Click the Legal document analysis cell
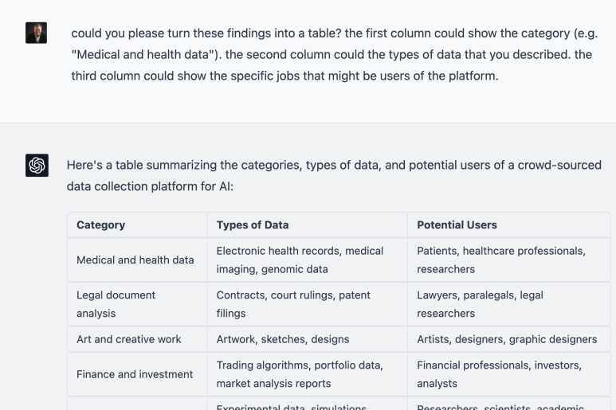Image resolution: width=616 pixels, height=410 pixels. (137, 304)
